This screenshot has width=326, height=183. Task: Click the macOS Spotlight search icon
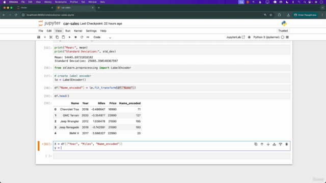(305, 2)
